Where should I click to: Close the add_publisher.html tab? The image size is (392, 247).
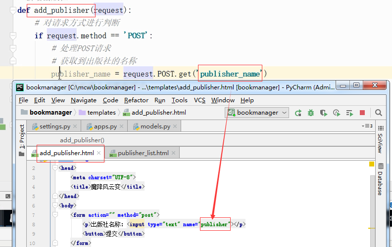[x=99, y=153]
